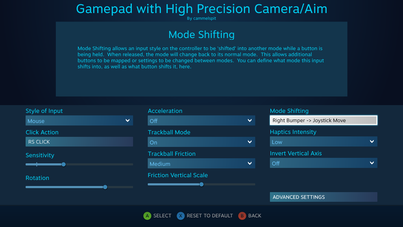Click the RS CLICK action field
Viewport: 403px width, 227px height.
click(x=79, y=142)
